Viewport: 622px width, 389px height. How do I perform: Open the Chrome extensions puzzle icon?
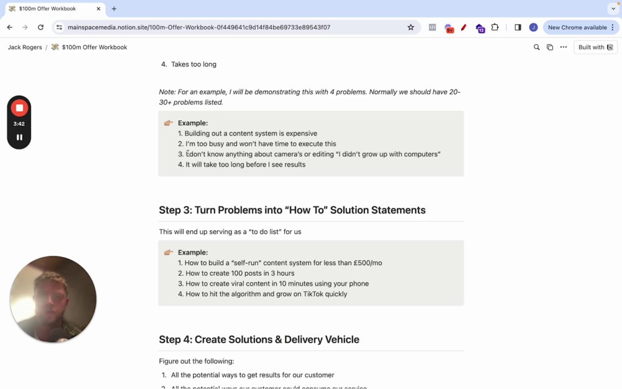[494, 27]
